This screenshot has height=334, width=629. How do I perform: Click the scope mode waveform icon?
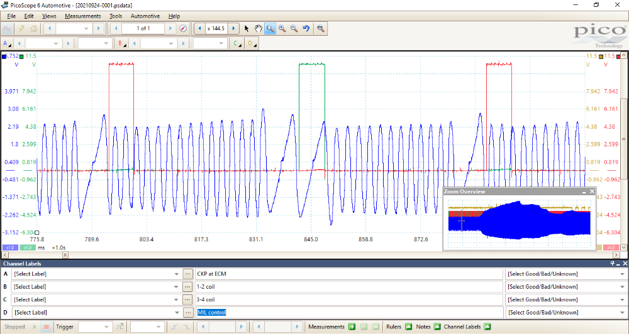coord(7,28)
